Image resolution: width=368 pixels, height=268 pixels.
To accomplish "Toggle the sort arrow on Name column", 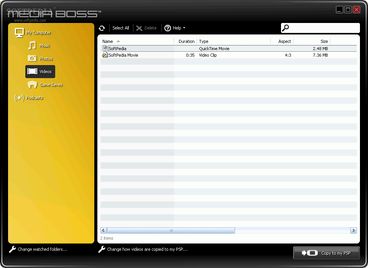I will pos(118,41).
